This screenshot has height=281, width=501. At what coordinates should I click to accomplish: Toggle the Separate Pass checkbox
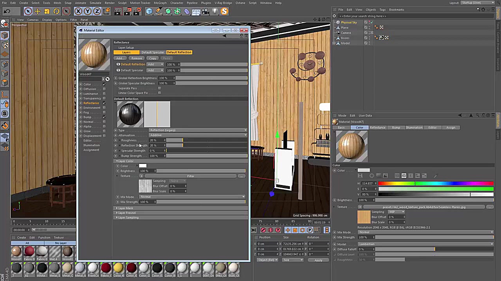[x=159, y=88]
